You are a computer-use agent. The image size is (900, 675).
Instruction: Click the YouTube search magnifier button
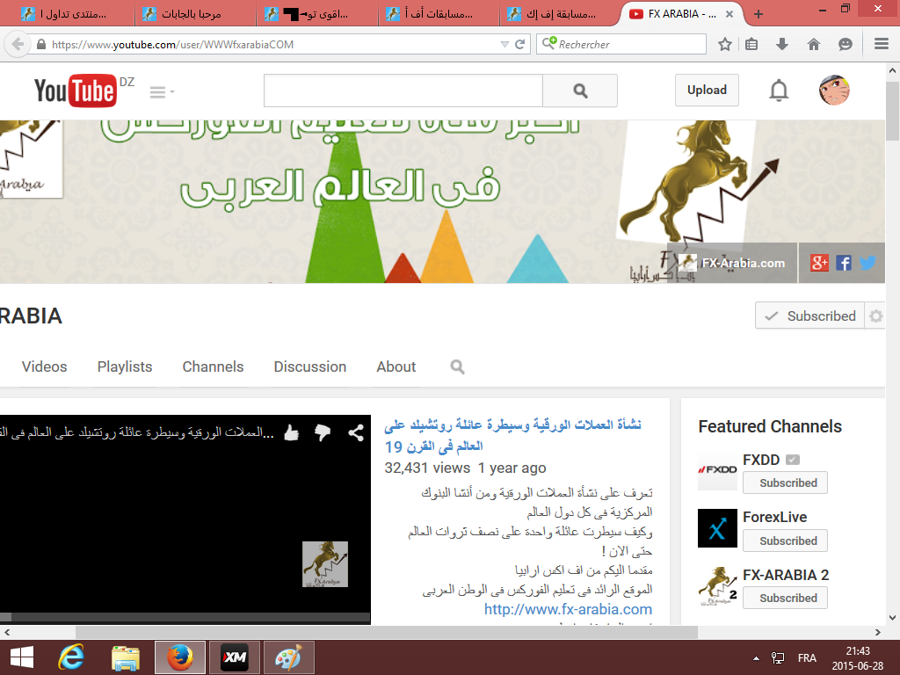click(x=580, y=91)
